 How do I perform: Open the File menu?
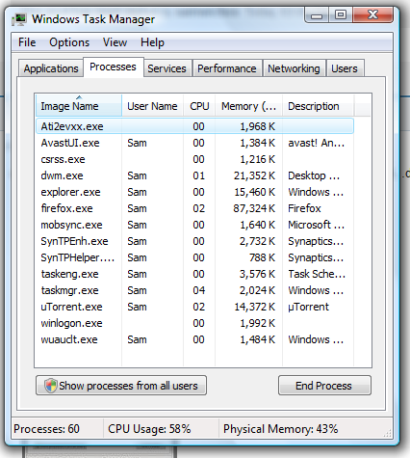coord(27,42)
